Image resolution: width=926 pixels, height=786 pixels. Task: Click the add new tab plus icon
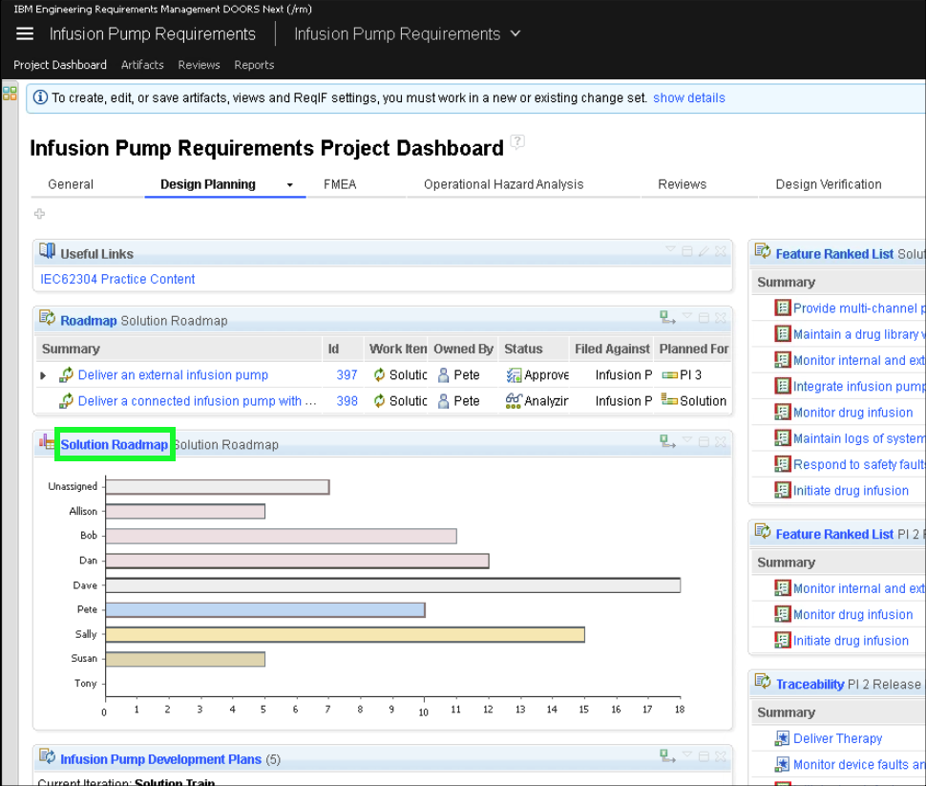pos(39,214)
